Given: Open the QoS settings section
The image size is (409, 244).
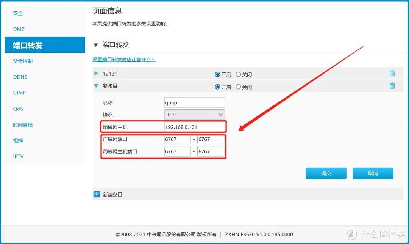Looking at the screenshot, I should tap(18, 109).
